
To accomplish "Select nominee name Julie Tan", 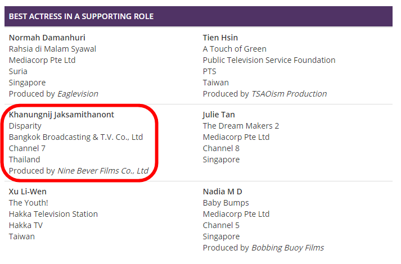I will (x=219, y=115).
